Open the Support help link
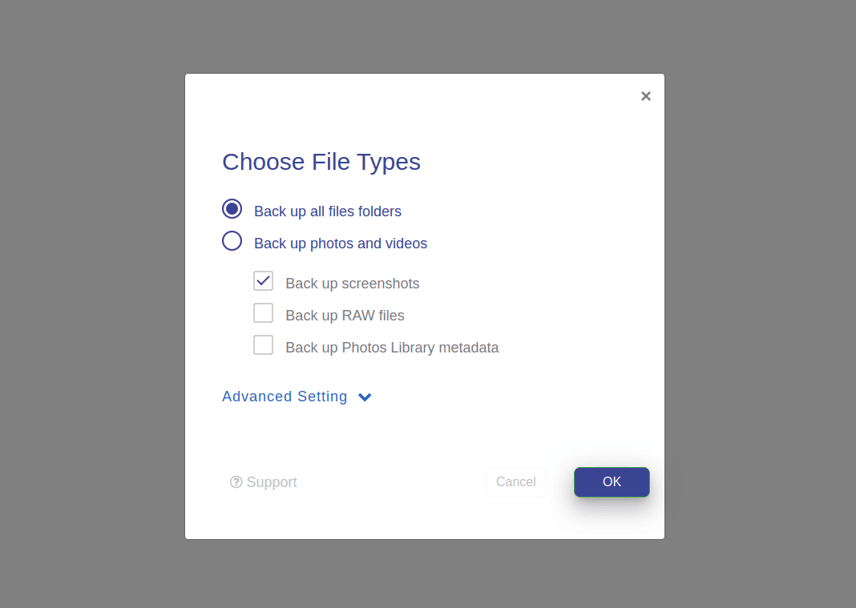Viewport: 856px width, 608px height. [264, 481]
